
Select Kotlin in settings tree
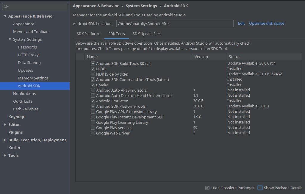click(x=14, y=148)
